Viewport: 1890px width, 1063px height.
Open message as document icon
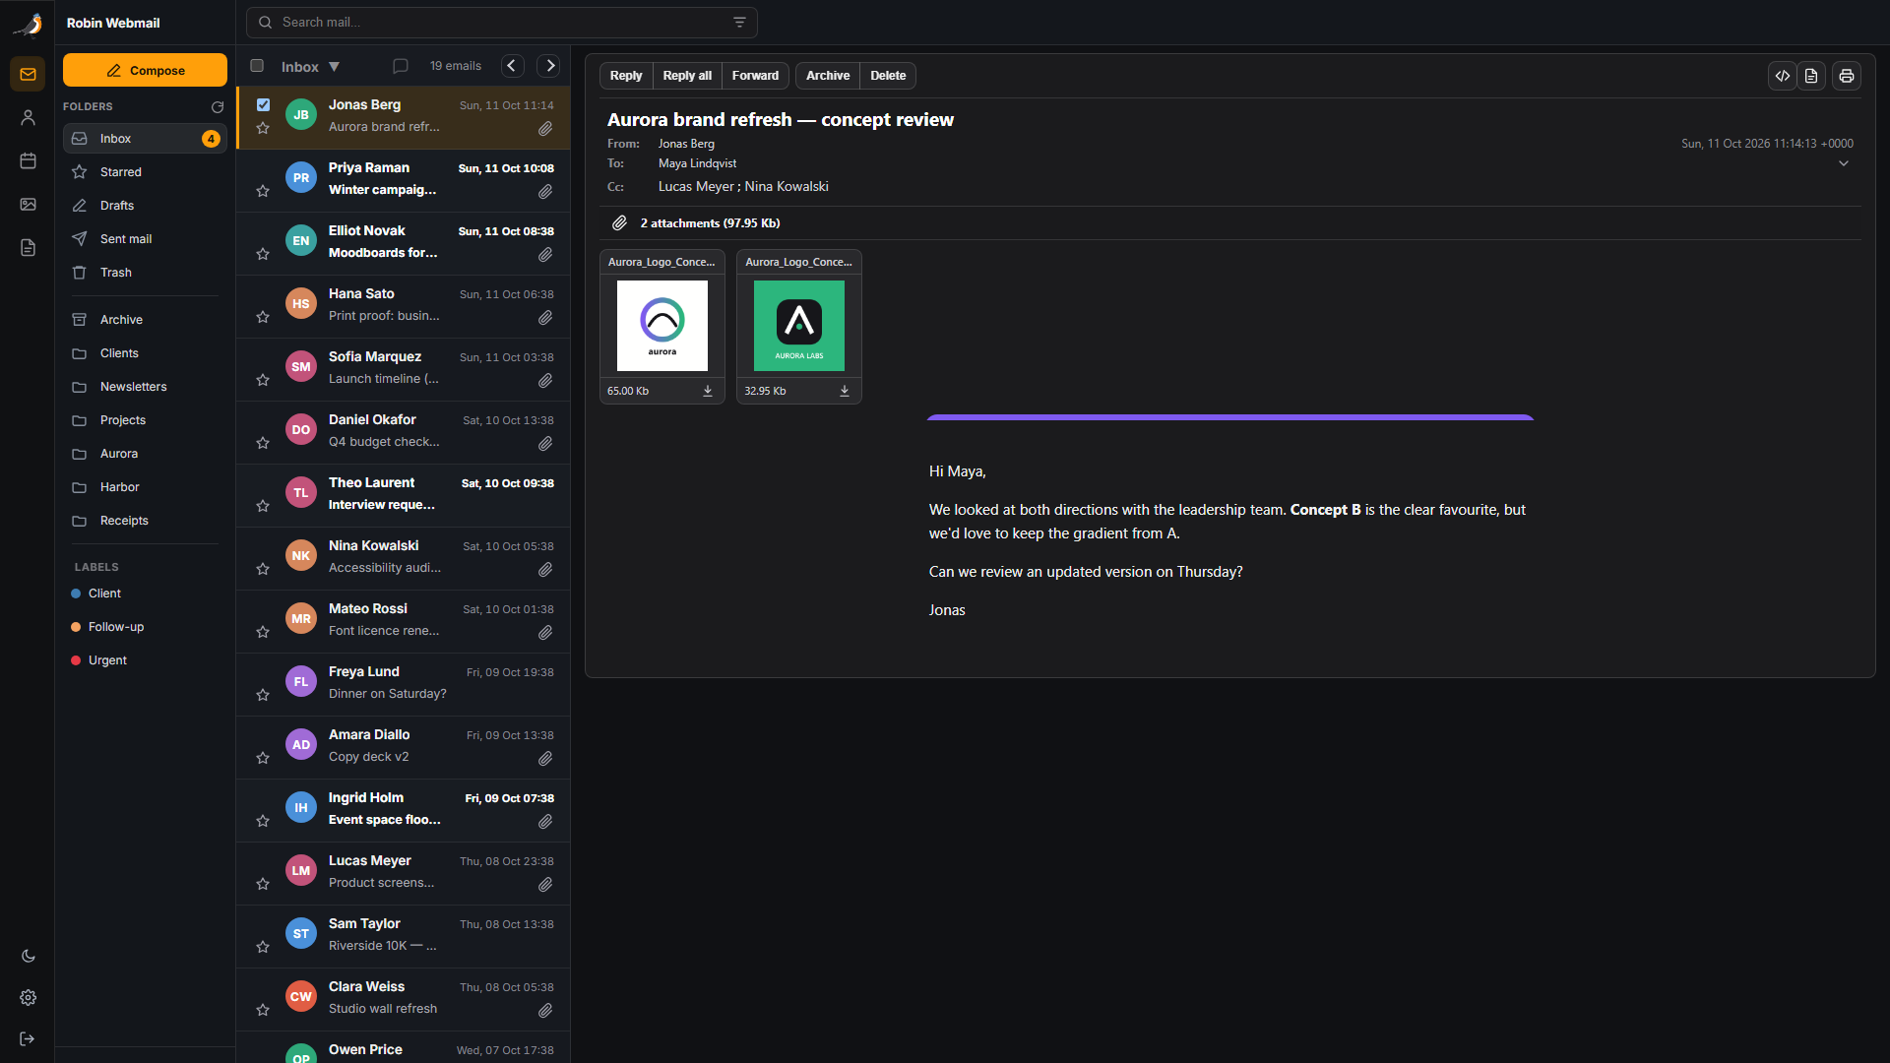1811,76
